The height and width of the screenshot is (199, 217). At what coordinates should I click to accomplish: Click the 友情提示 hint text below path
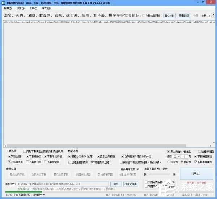(66, 189)
